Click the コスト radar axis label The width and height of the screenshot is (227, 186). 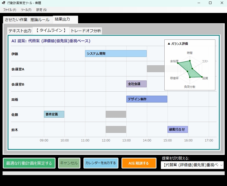click(205, 61)
